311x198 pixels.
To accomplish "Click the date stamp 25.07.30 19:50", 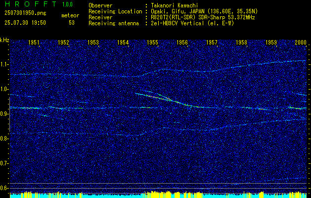I will (25, 23).
